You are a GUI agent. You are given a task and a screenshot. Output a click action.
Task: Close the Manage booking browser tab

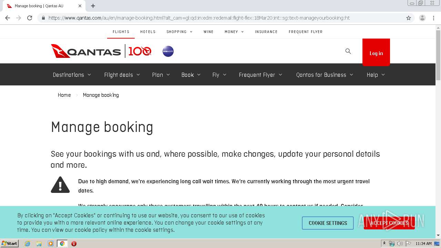pyautogui.click(x=80, y=6)
